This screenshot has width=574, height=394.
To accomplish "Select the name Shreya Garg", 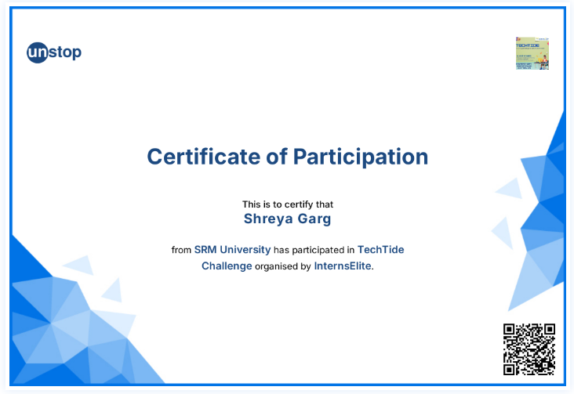I will tap(287, 219).
